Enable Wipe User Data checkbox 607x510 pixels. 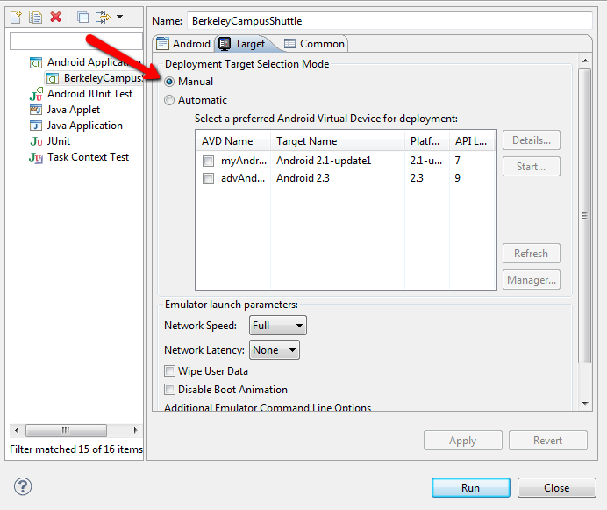(x=170, y=371)
